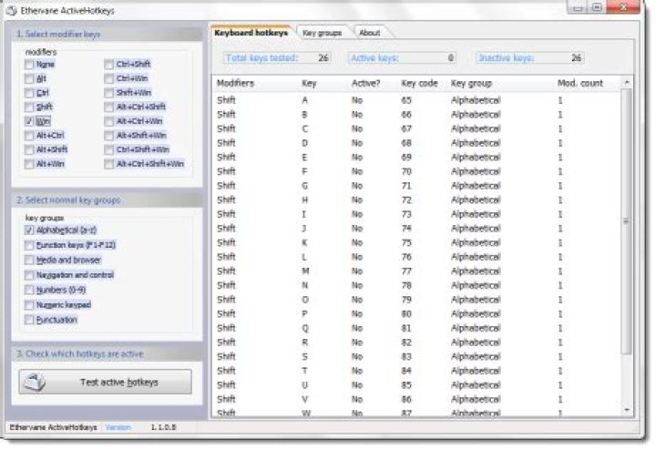
Task: Check Alt+Shift+Win modifier checkbox
Action: point(108,136)
